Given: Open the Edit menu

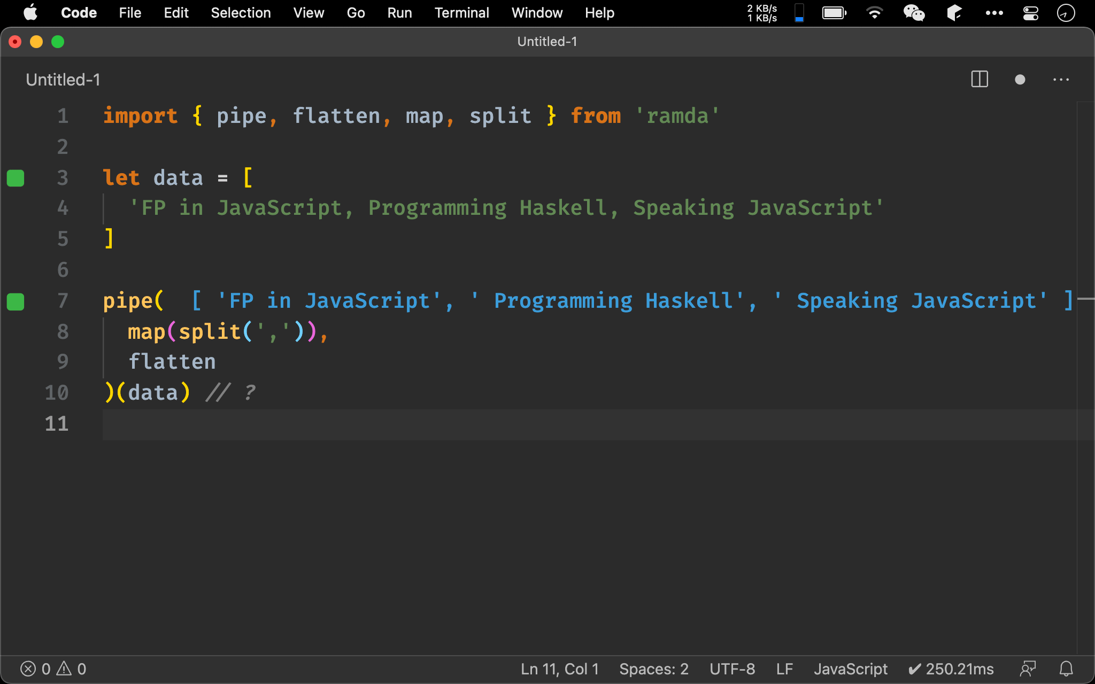Looking at the screenshot, I should coord(176,13).
